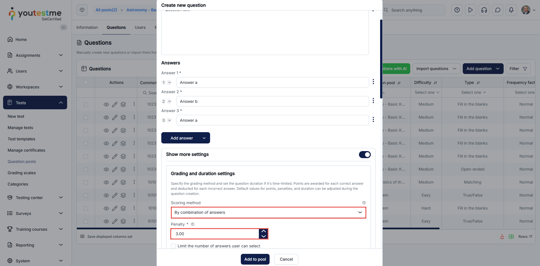
Task: Click the play tutorial icon
Action: (470, 10)
